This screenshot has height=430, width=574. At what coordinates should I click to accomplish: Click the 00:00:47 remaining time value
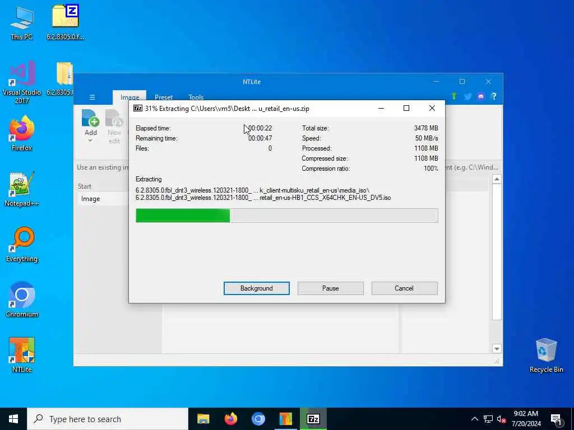[260, 138]
